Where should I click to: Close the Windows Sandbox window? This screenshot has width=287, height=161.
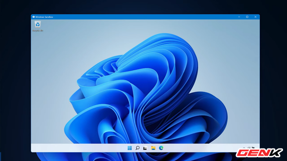[255, 17]
